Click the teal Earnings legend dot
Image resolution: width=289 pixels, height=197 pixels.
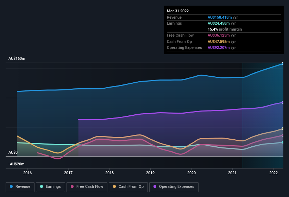pos(42,186)
